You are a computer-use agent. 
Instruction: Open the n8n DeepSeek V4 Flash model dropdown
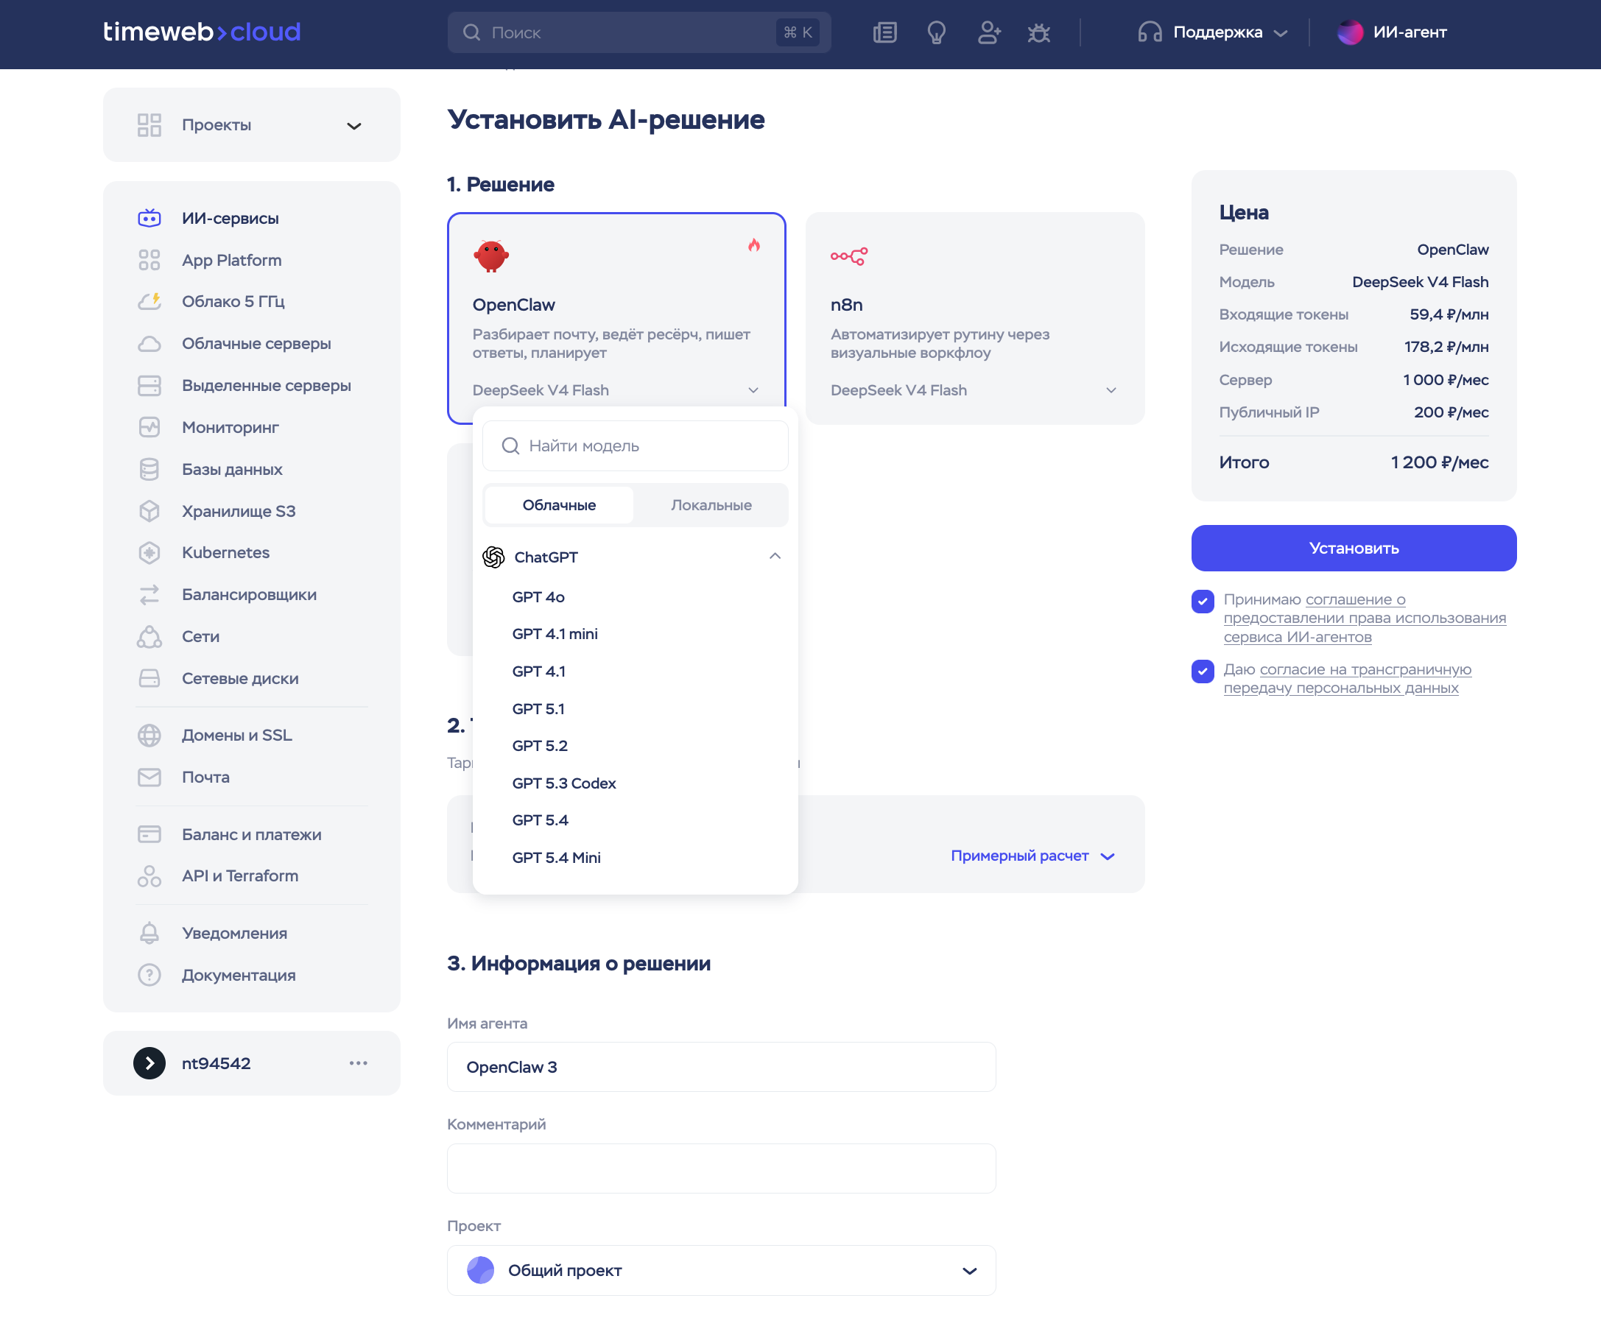[974, 390]
